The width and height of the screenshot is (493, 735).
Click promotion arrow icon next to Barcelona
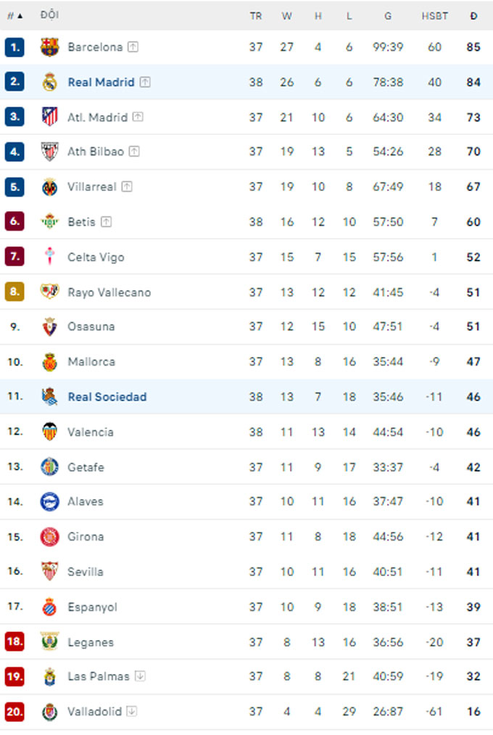(x=133, y=47)
